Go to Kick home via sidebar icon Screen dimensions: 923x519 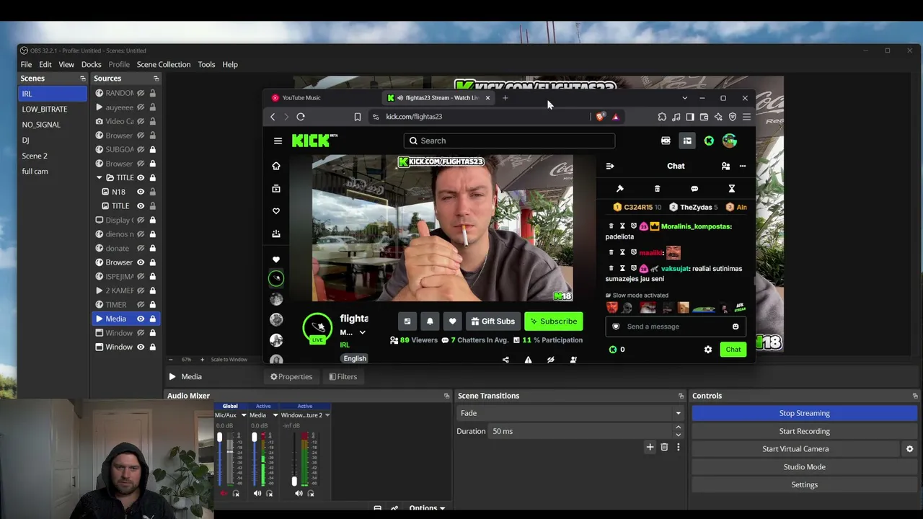tap(276, 166)
